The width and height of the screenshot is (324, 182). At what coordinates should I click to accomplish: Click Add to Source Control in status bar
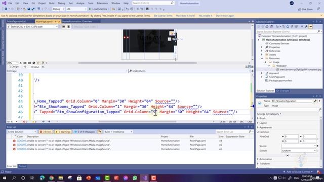[x=298, y=172]
